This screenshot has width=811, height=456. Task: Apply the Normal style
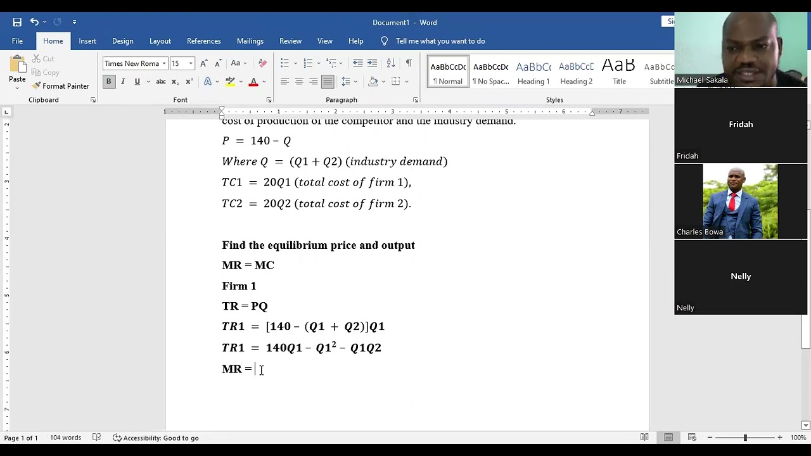(x=447, y=72)
